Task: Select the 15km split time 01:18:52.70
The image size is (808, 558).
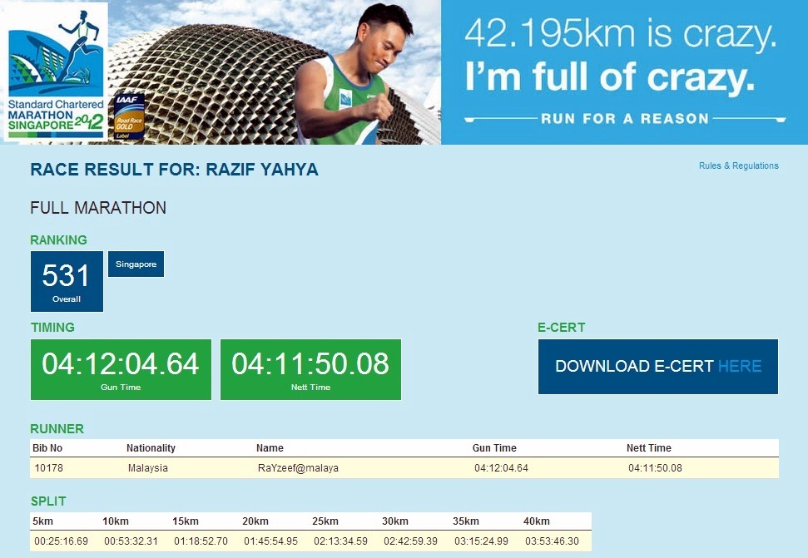Action: pyautogui.click(x=201, y=541)
